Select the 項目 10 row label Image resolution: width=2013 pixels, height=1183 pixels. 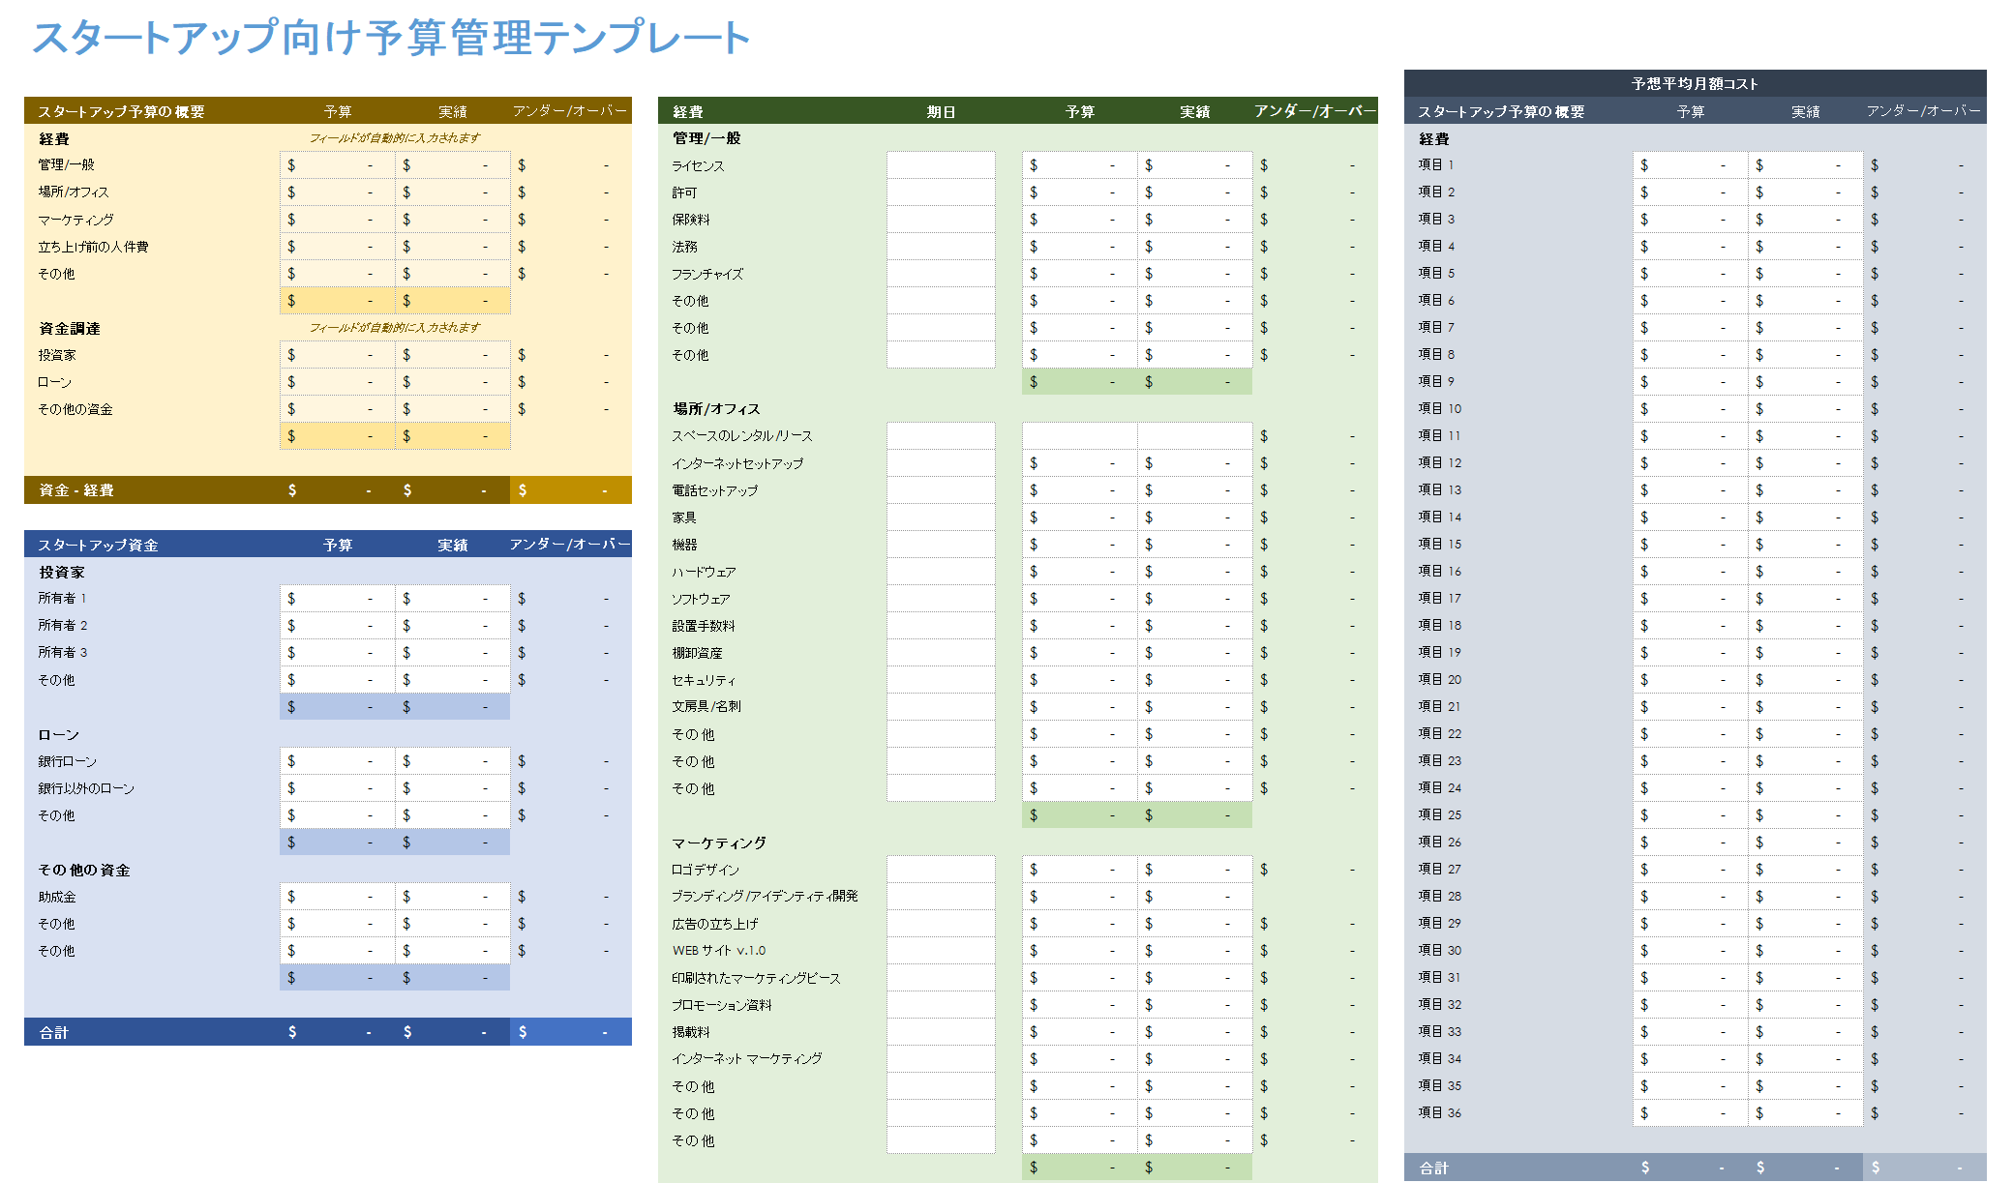tap(1440, 409)
